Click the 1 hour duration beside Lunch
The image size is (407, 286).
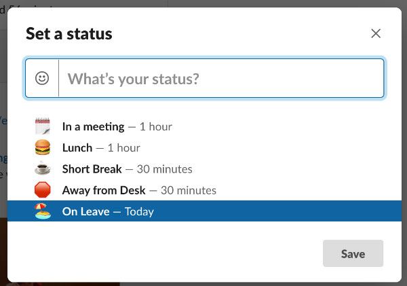point(124,147)
